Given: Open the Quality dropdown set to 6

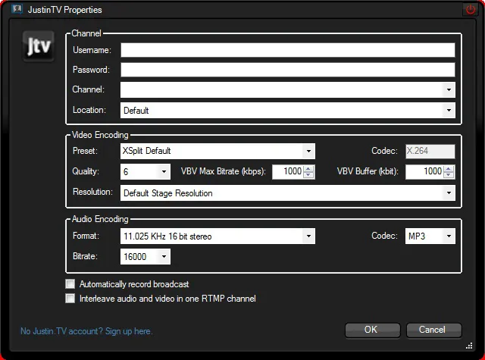Looking at the screenshot, I should point(145,171).
